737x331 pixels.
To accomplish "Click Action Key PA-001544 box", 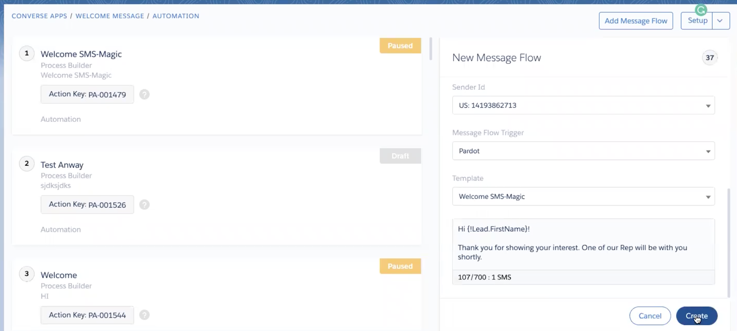I will tap(87, 315).
